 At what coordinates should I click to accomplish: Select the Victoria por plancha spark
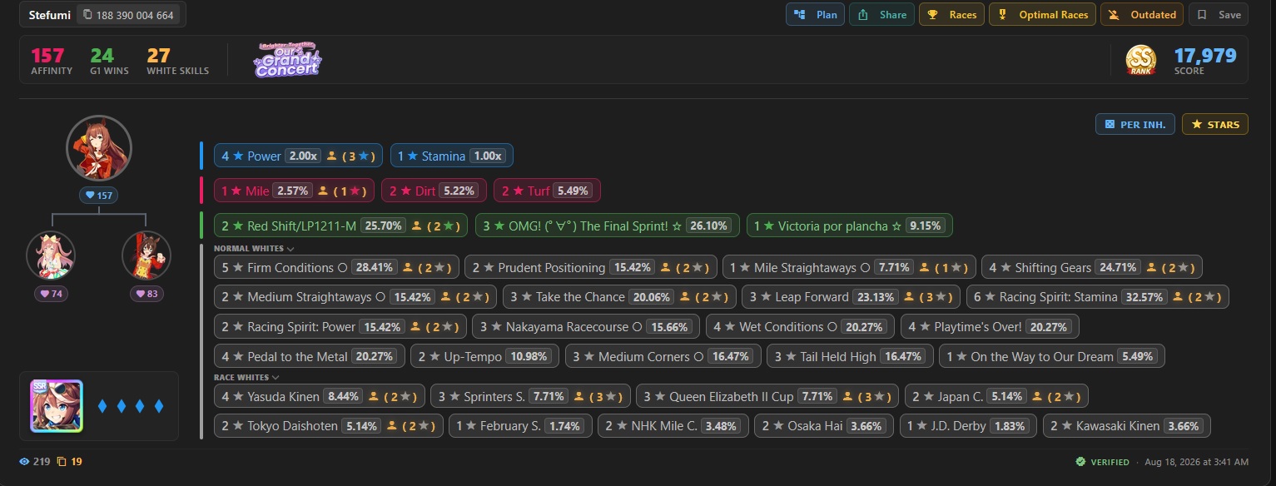point(849,226)
